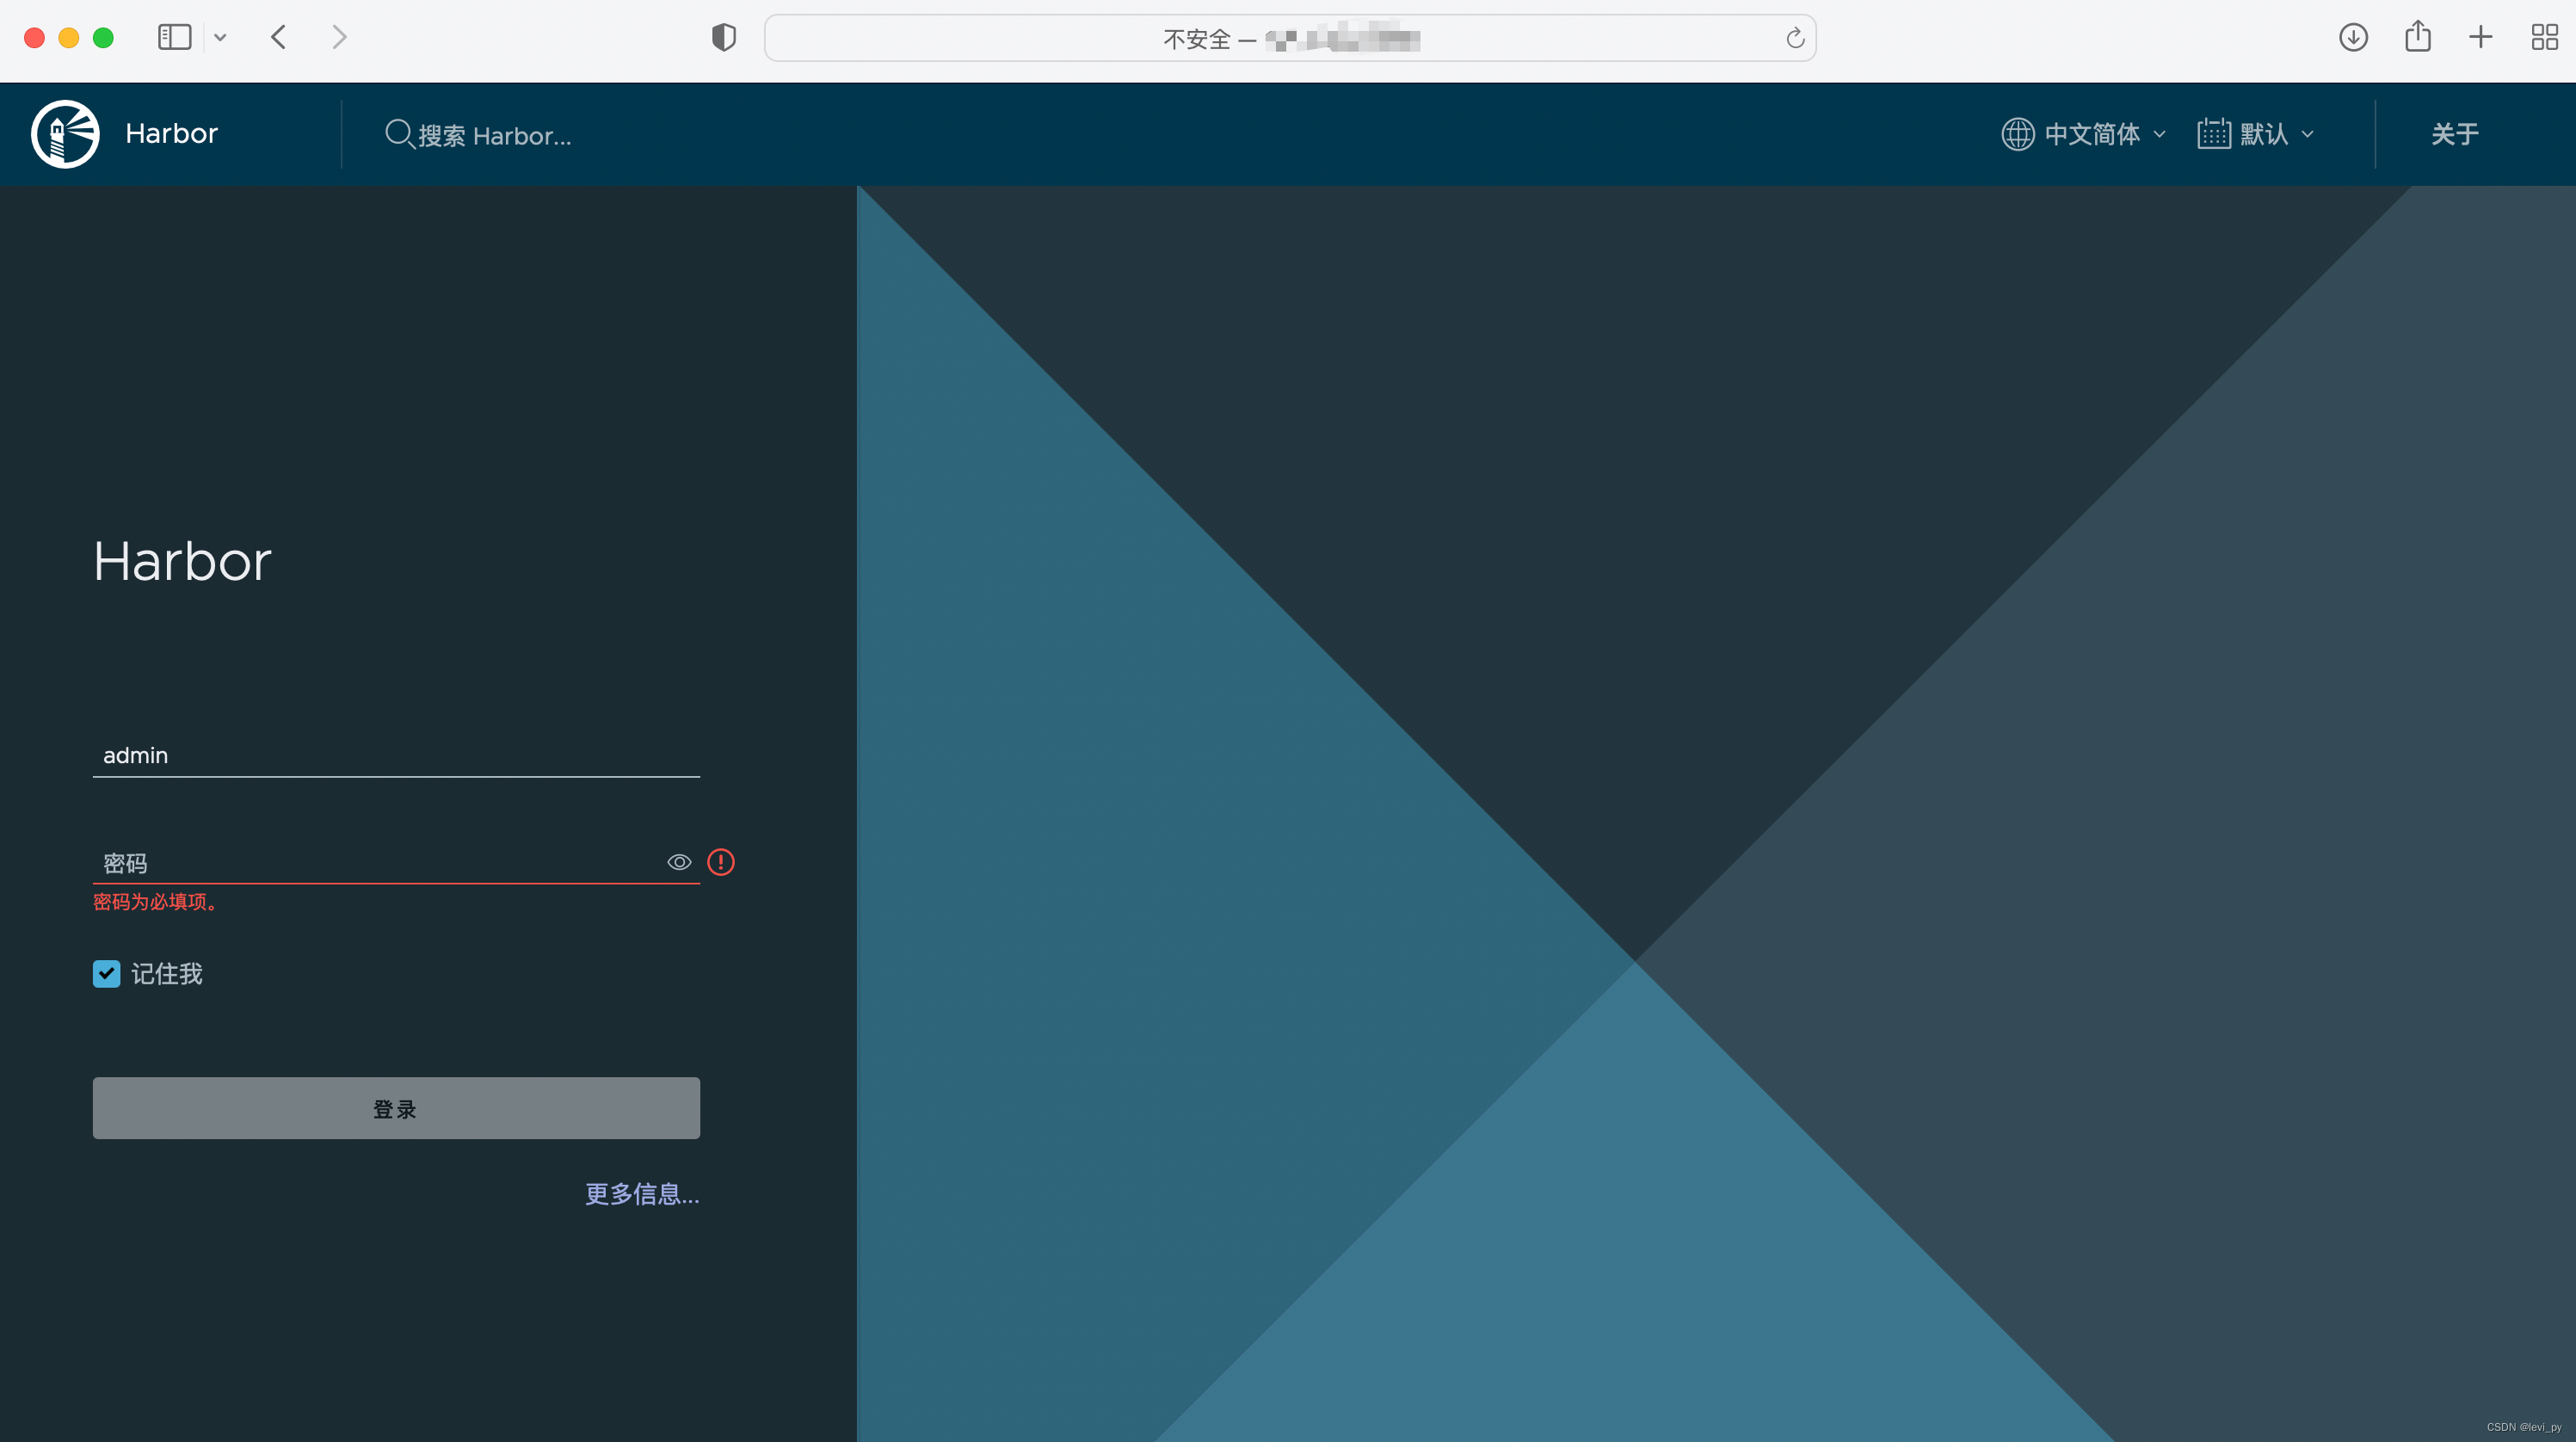This screenshot has width=2576, height=1442.
Task: Click the red password error icon
Action: pyautogui.click(x=720, y=862)
